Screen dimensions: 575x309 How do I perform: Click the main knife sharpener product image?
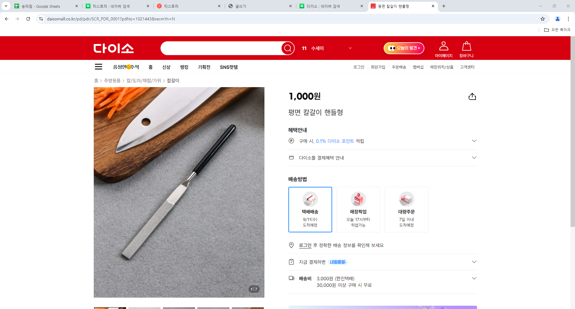(179, 192)
